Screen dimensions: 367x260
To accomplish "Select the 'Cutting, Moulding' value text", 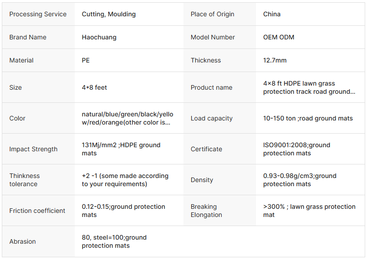I will pos(109,14).
